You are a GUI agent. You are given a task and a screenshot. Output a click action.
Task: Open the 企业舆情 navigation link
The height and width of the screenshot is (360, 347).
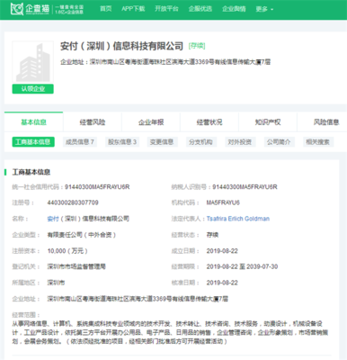point(234,9)
